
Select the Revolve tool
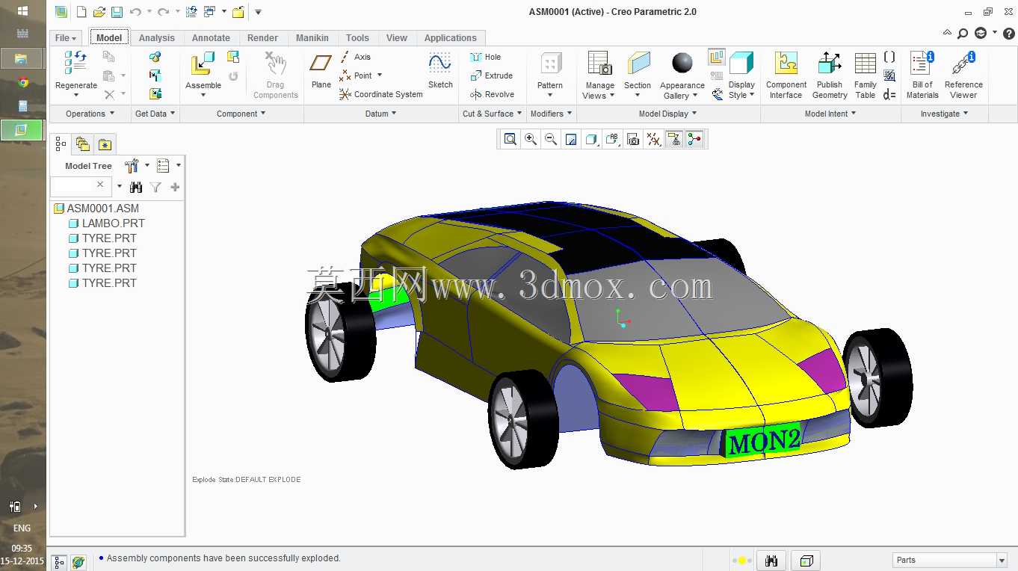(492, 94)
